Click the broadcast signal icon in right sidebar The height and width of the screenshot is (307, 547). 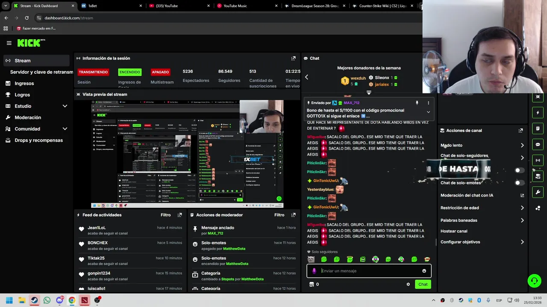[538, 160]
